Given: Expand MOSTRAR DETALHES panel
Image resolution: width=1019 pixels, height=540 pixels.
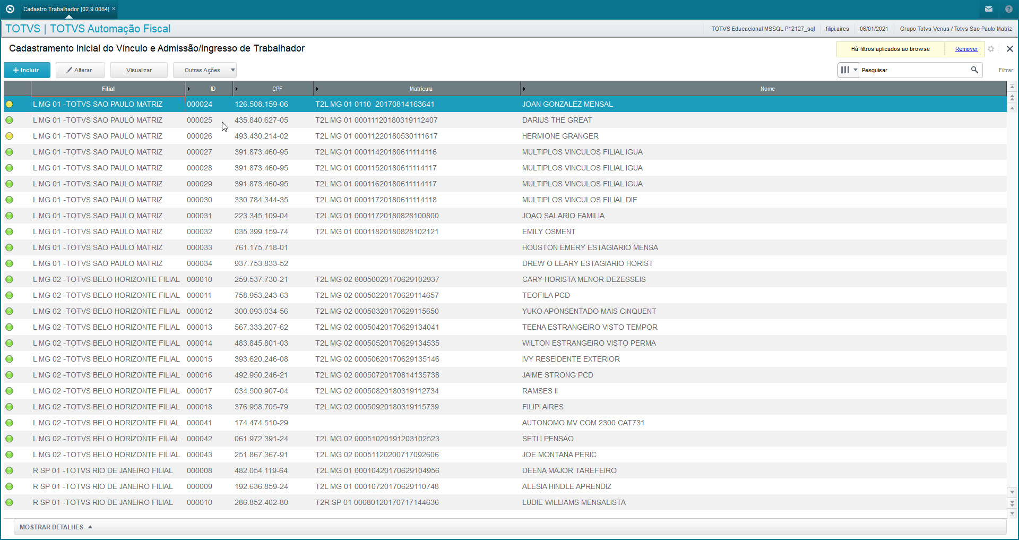Looking at the screenshot, I should click(56, 527).
